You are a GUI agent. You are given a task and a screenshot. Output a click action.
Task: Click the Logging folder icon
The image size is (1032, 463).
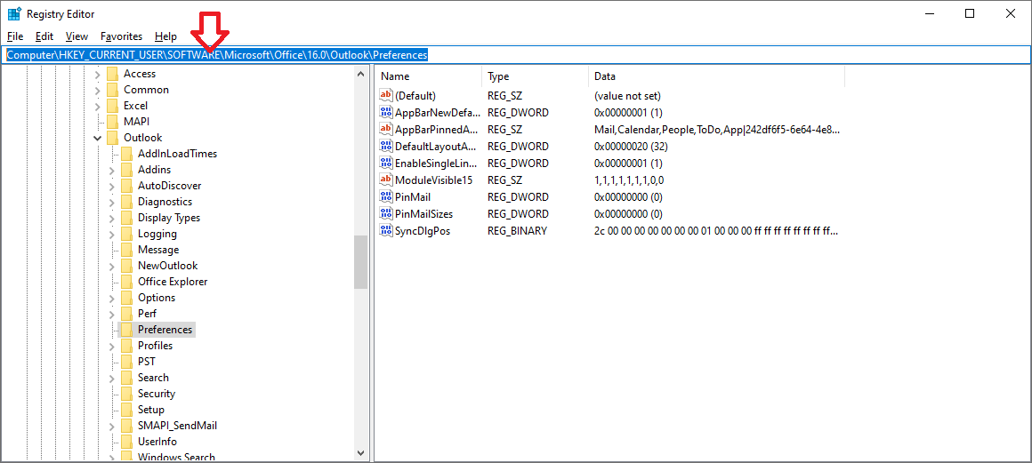click(x=126, y=234)
